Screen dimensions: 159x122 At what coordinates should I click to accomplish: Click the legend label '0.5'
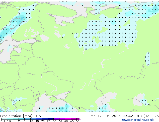tap(9, 121)
